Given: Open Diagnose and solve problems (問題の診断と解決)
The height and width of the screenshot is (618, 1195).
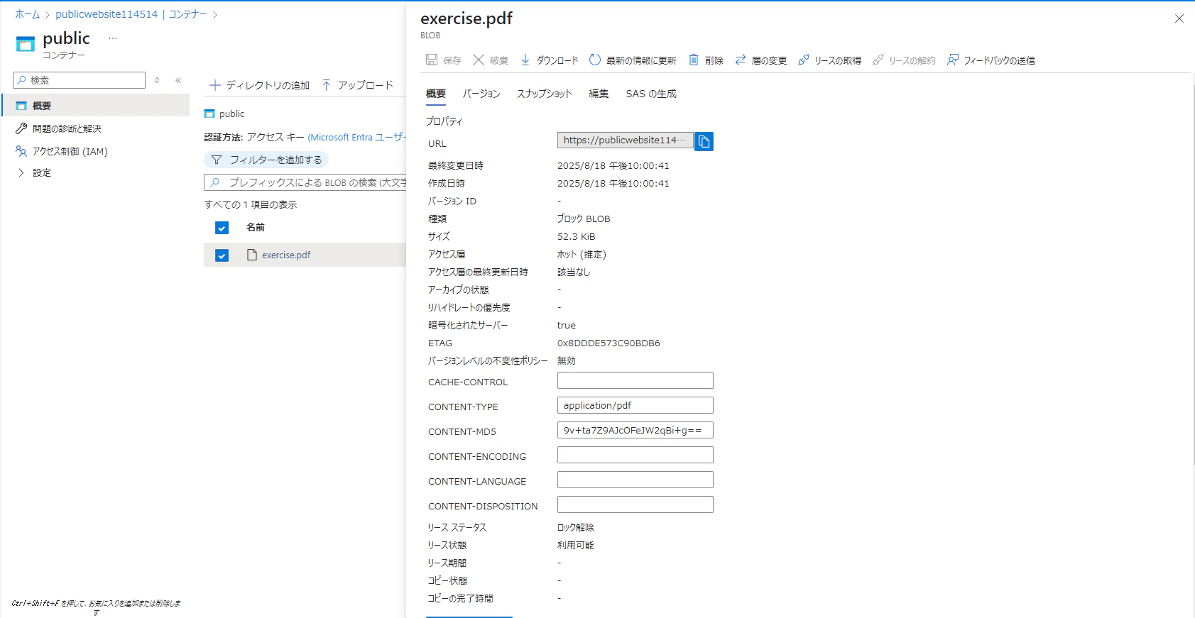Looking at the screenshot, I should pos(67,128).
